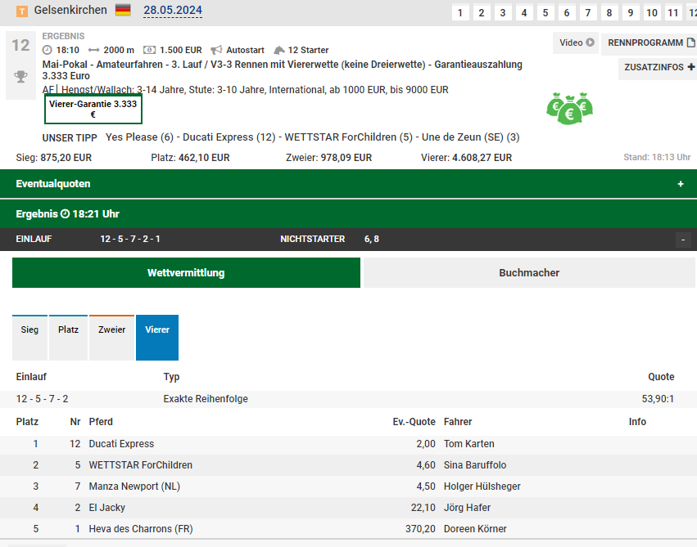Viewport: 697px width, 547px height.
Task: Click horse name Heva des Charrons (FR)
Action: [x=141, y=529]
